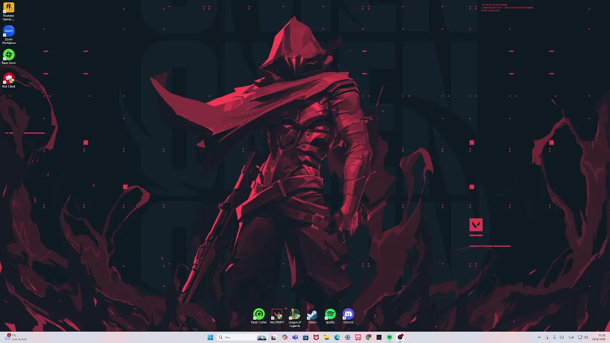Switch to Spotify on the taskbar
Image resolution: width=610 pixels, height=343 pixels.
[x=389, y=337]
